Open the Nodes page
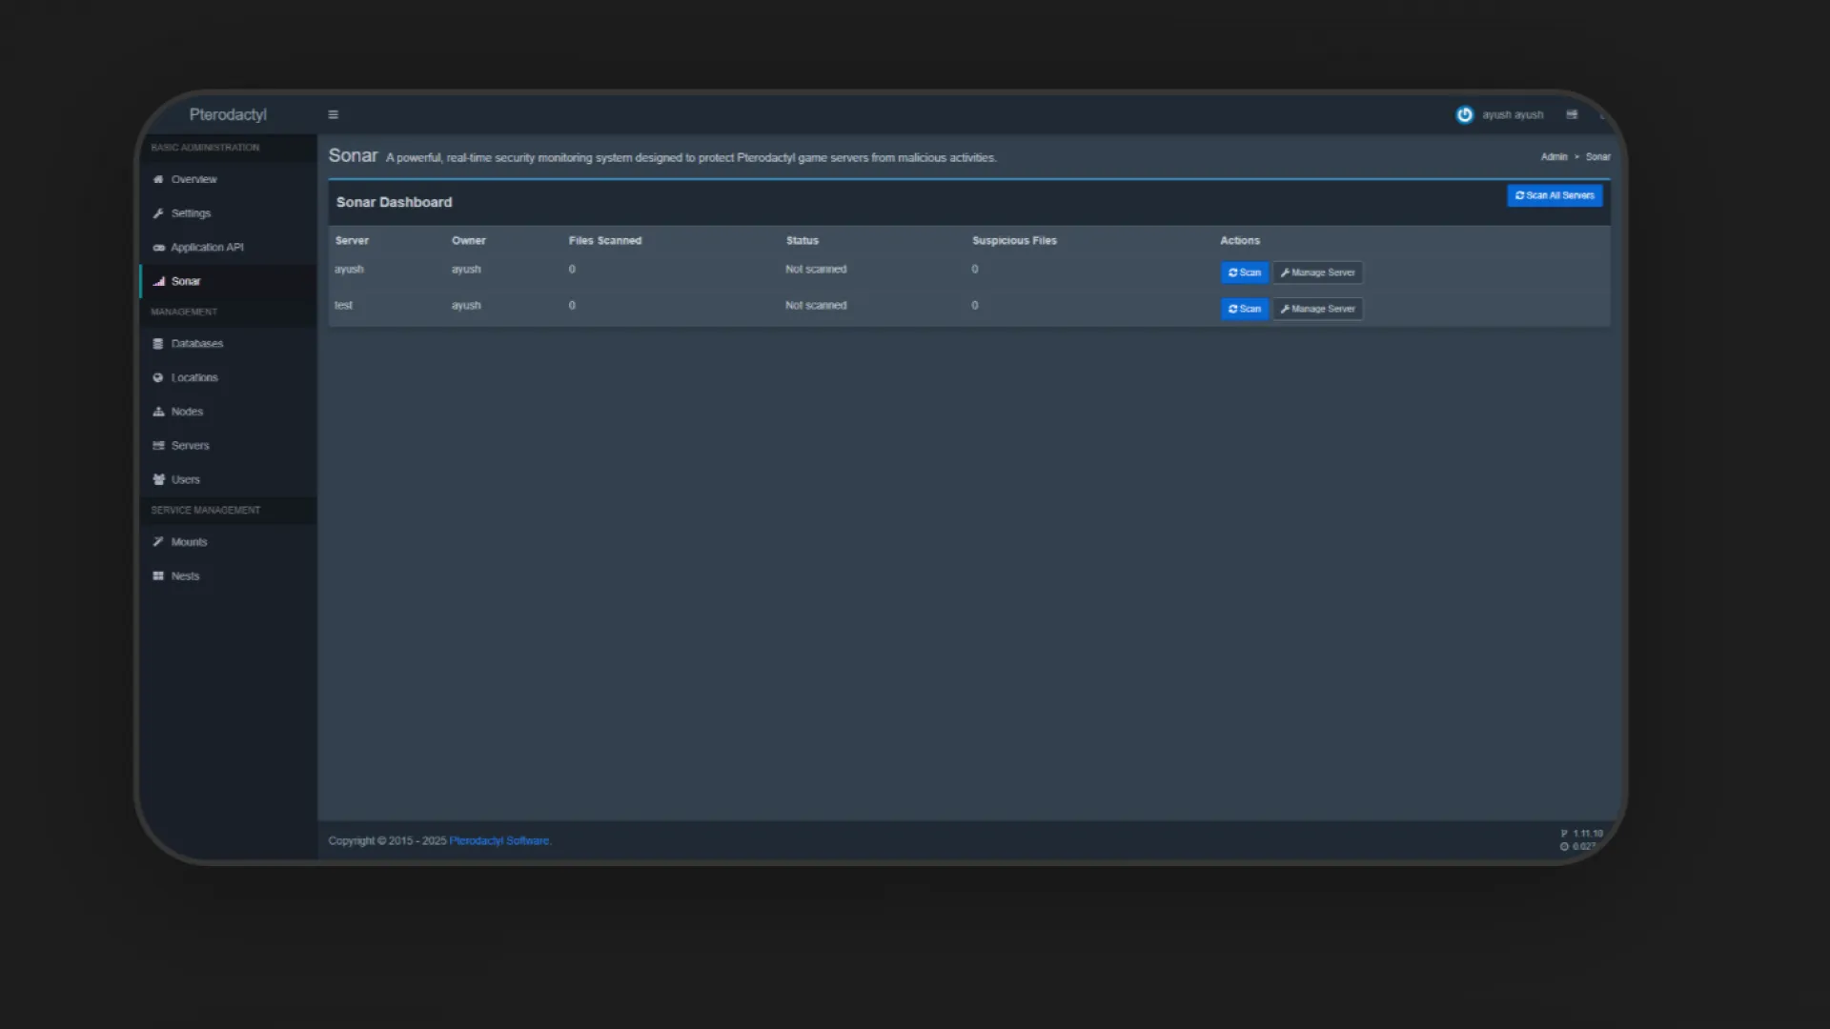This screenshot has width=1830, height=1029. pyautogui.click(x=187, y=412)
